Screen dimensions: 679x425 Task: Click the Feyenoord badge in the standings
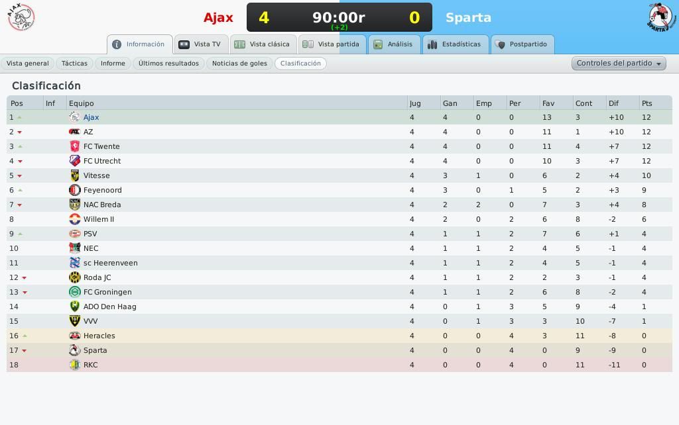point(74,190)
